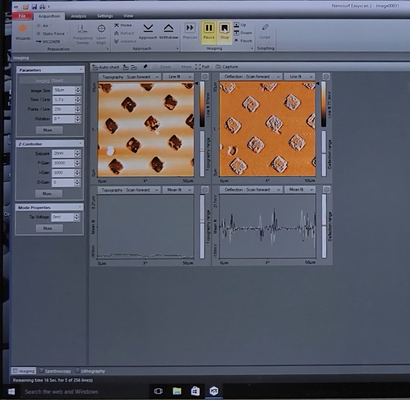This screenshot has width=410, height=400.
Task: Open the Script editor
Action: pyautogui.click(x=265, y=32)
